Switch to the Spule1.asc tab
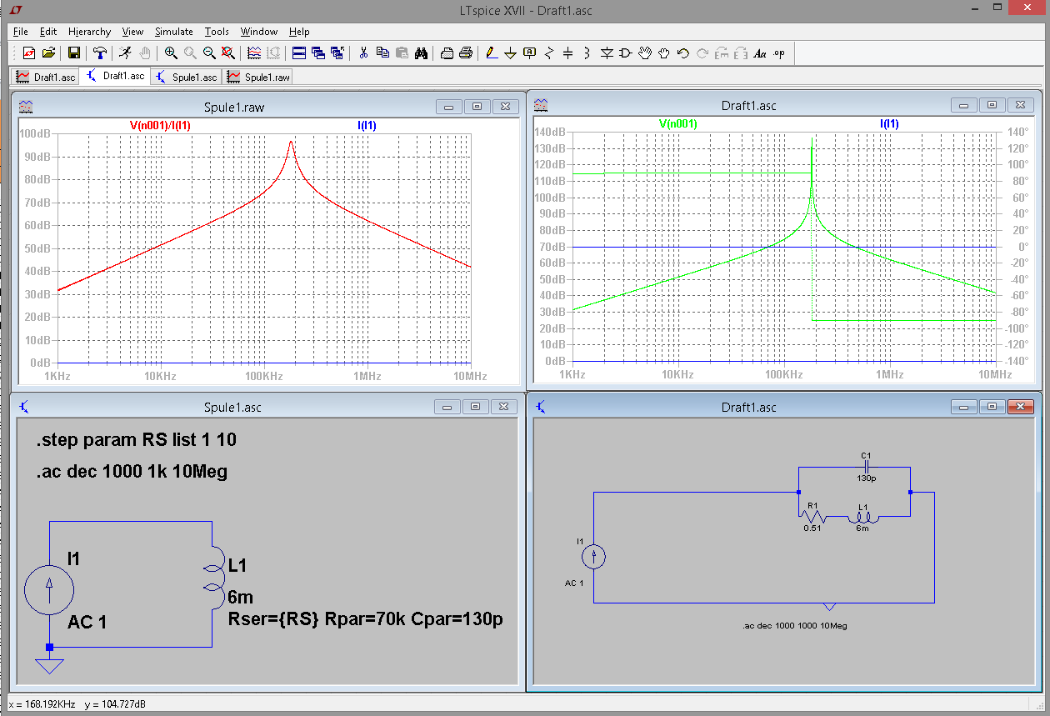This screenshot has width=1050, height=716. pos(185,77)
